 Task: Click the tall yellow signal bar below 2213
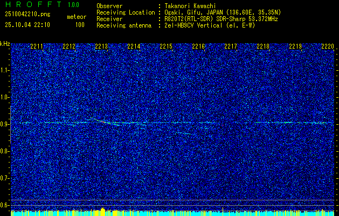click(103, 211)
